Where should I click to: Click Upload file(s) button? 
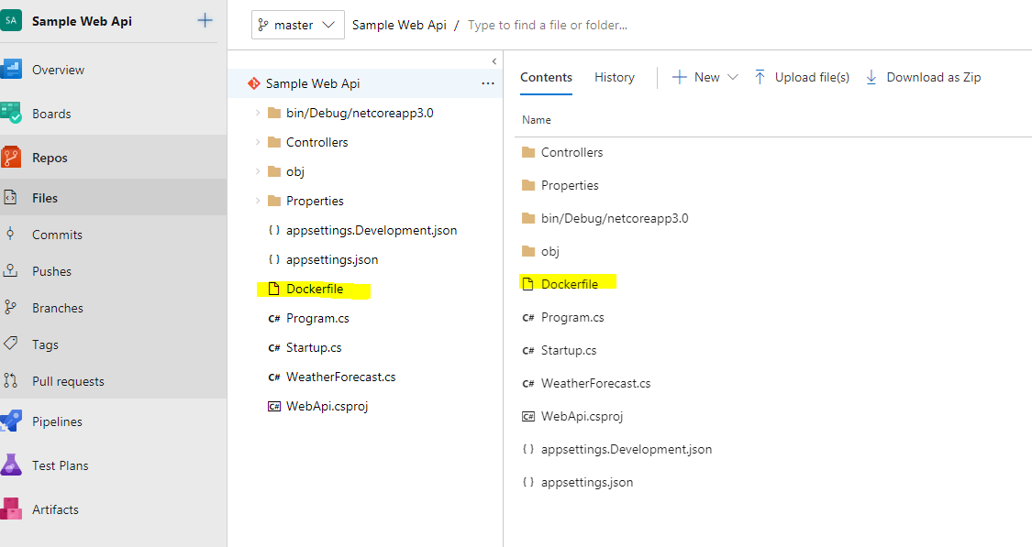[x=802, y=77]
